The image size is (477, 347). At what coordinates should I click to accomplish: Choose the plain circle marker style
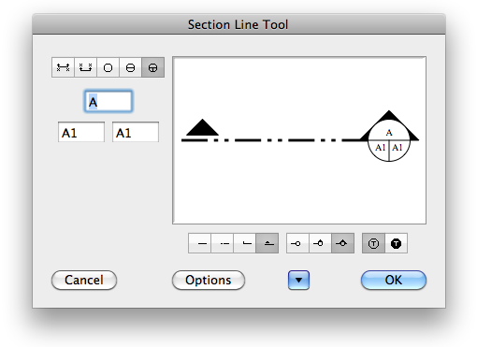[108, 67]
